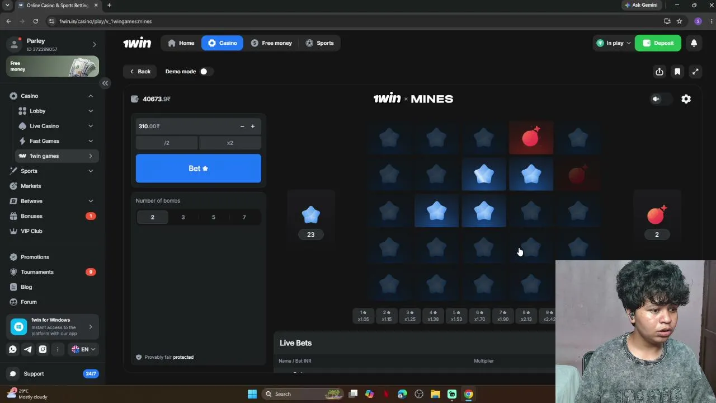This screenshot has height=403, width=716.
Task: Decrease the bet amount with minus
Action: pos(242,126)
